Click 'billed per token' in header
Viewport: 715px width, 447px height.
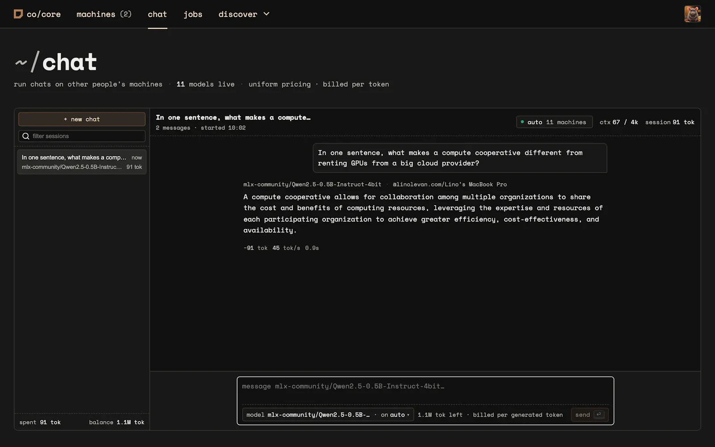(x=356, y=84)
